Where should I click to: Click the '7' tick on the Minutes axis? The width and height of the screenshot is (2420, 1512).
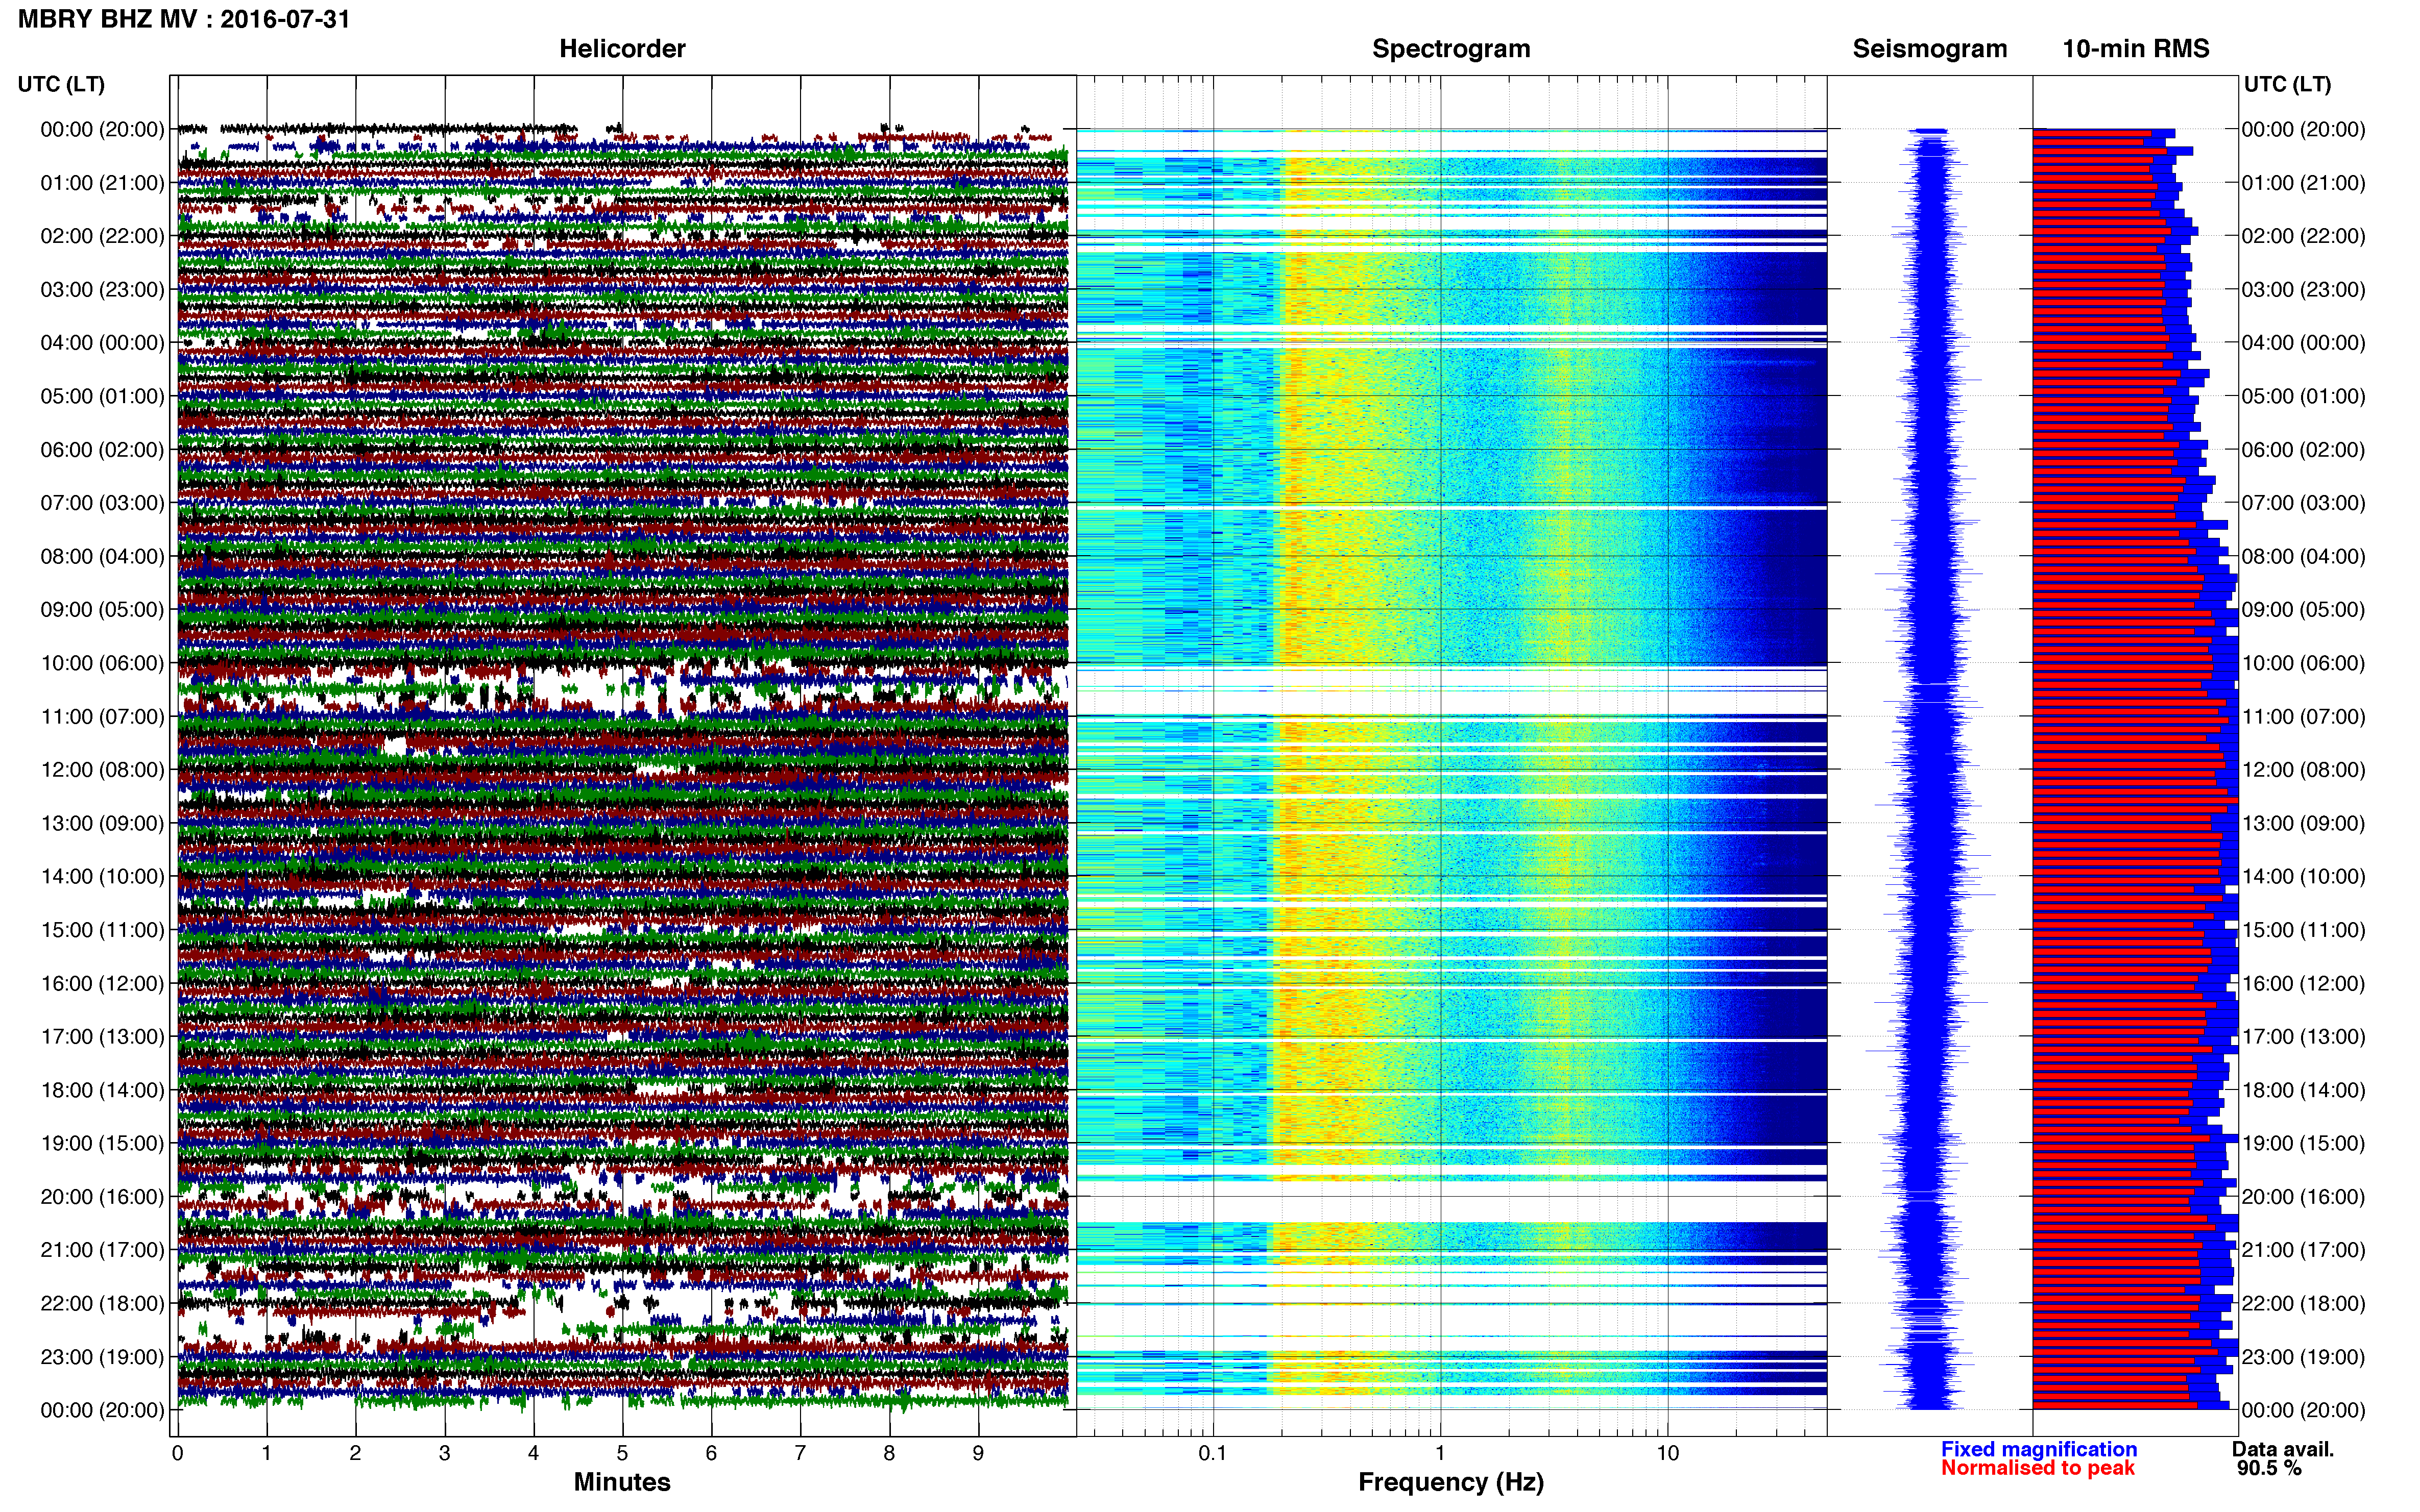pos(801,1454)
